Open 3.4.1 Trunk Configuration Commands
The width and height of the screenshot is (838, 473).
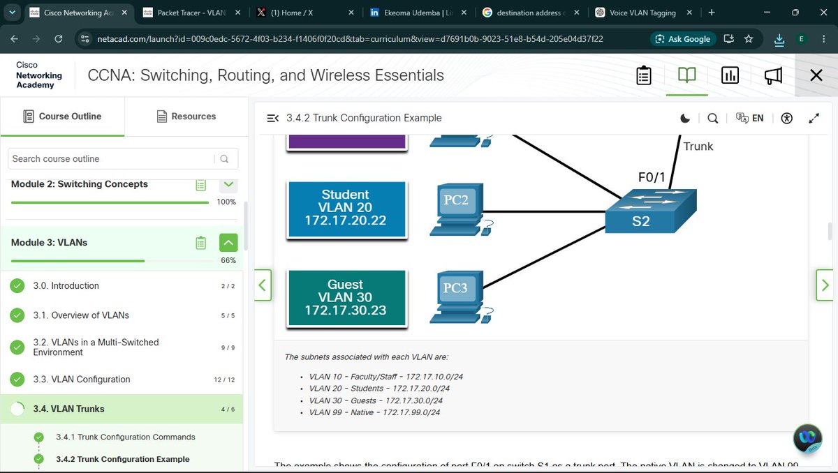pos(126,437)
